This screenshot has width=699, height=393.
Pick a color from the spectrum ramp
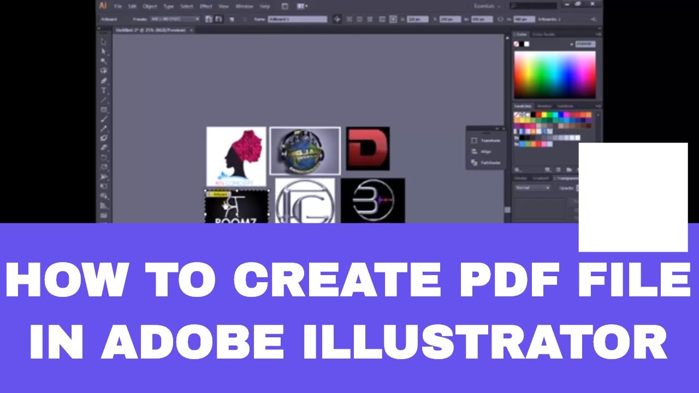[555, 75]
